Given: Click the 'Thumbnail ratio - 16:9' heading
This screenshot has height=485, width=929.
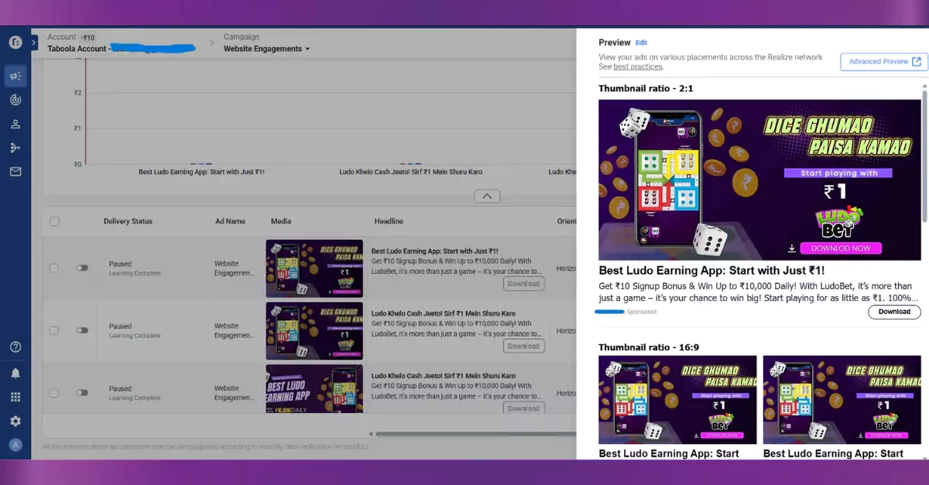Looking at the screenshot, I should tap(649, 347).
